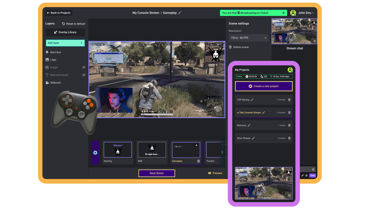The width and height of the screenshot is (375, 211).
Task: Click the trash icon on Gameplay scene thumbnail
Action: pos(198,161)
